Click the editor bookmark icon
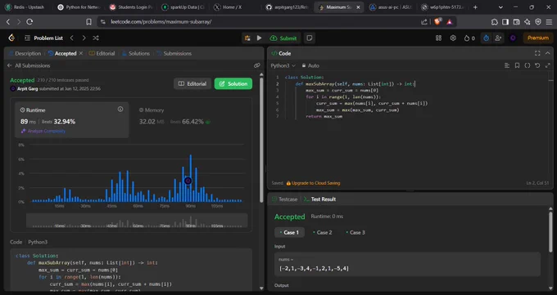The height and width of the screenshot is (295, 557). pos(517,65)
